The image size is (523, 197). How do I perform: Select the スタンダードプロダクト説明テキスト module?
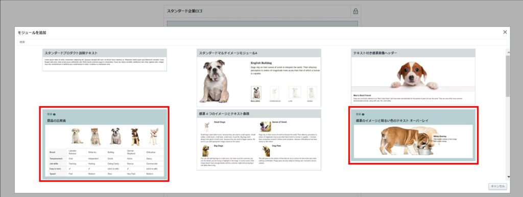(x=104, y=60)
